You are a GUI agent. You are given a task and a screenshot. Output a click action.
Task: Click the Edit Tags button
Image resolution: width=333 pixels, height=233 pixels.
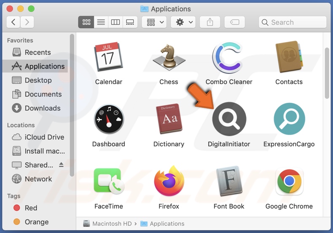point(234,22)
